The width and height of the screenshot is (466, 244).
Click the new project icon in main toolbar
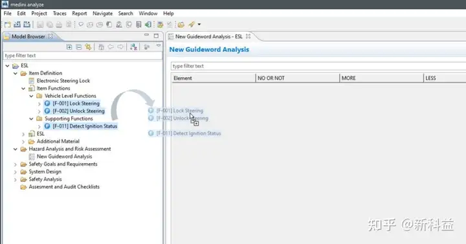click(x=7, y=25)
